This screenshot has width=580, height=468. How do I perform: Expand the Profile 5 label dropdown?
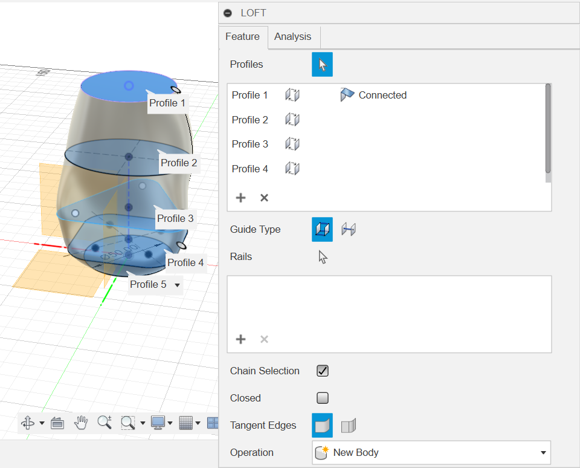(177, 285)
